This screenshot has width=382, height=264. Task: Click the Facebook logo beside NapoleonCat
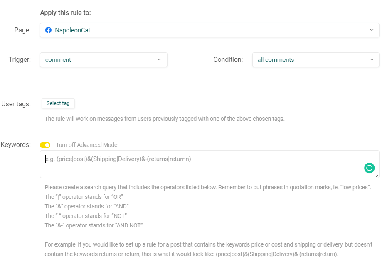click(48, 30)
